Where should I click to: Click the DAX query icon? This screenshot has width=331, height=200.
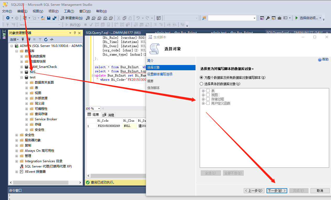click(111, 18)
